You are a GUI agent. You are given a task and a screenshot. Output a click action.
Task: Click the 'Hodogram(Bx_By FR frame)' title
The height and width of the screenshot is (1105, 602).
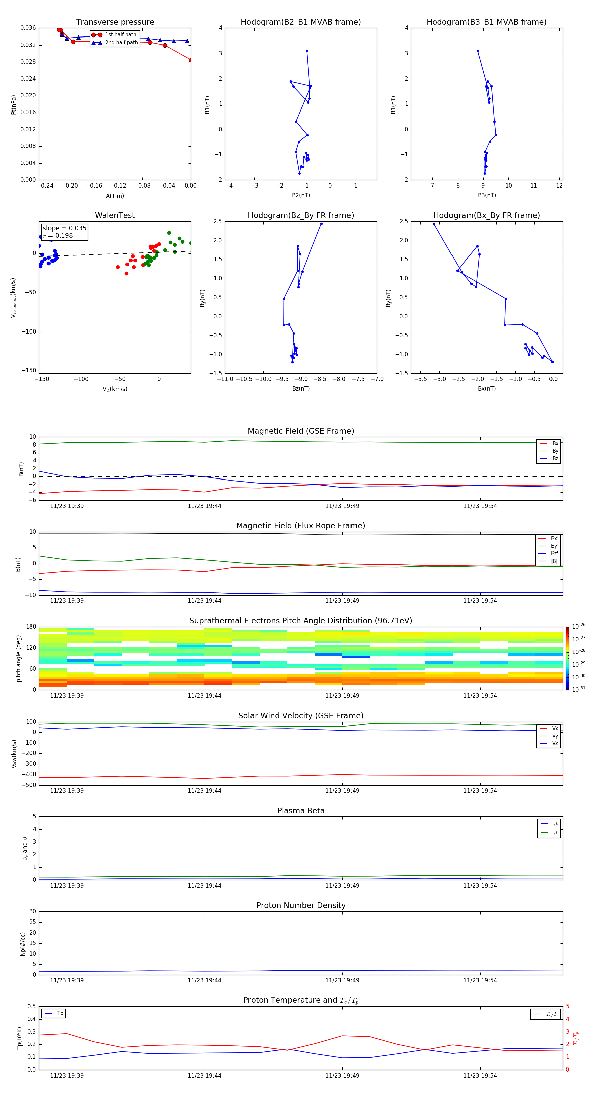(487, 215)
